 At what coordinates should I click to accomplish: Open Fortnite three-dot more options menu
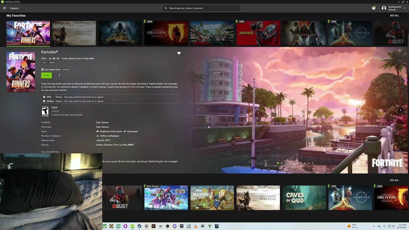(59, 75)
